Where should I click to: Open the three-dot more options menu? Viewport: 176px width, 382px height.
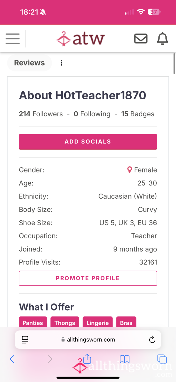click(x=61, y=63)
